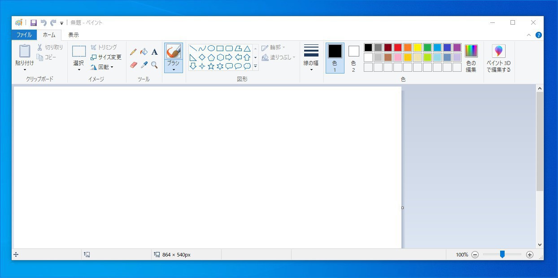Image resolution: width=558 pixels, height=278 pixels.
Task: Click the Save icon in quick access toolbar
Action: tap(34, 22)
